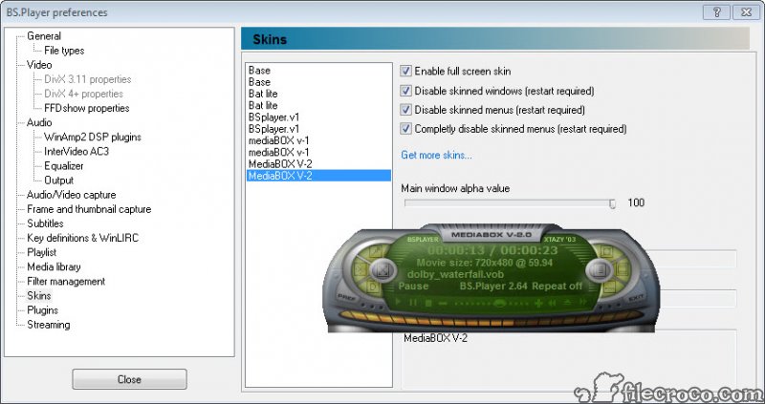Open Subtitles preferences

click(45, 223)
